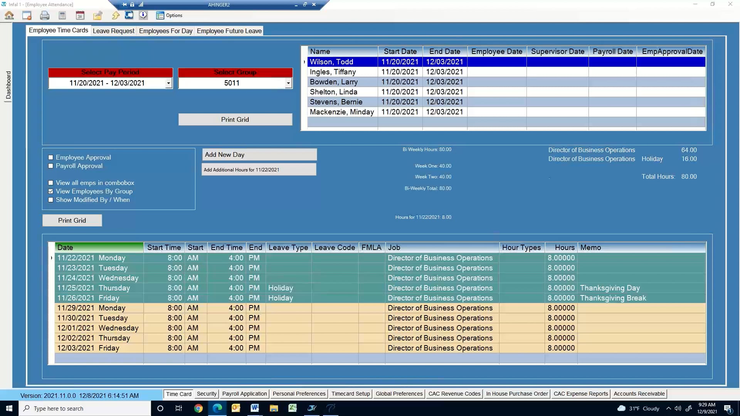
Task: Open the Calculator toolbar icon
Action: tap(62, 15)
